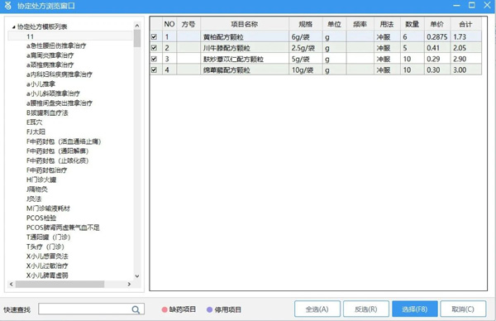Click the horizontal scroll right arrow
The width and height of the screenshot is (496, 321).
tap(129, 285)
